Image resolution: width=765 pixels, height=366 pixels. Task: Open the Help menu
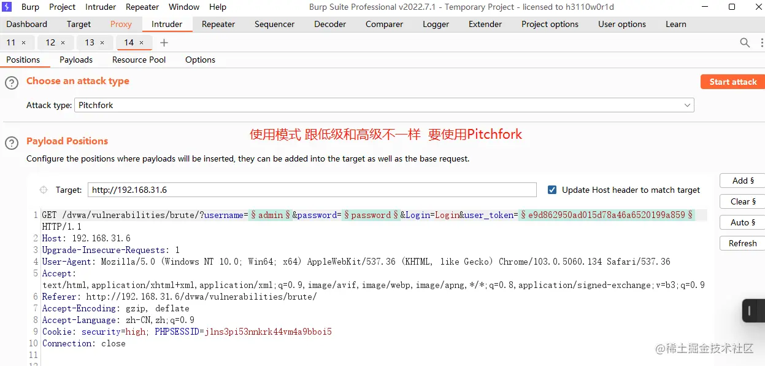pos(218,7)
